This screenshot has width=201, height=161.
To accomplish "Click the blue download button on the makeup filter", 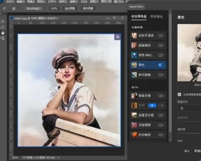I will point(152,105).
